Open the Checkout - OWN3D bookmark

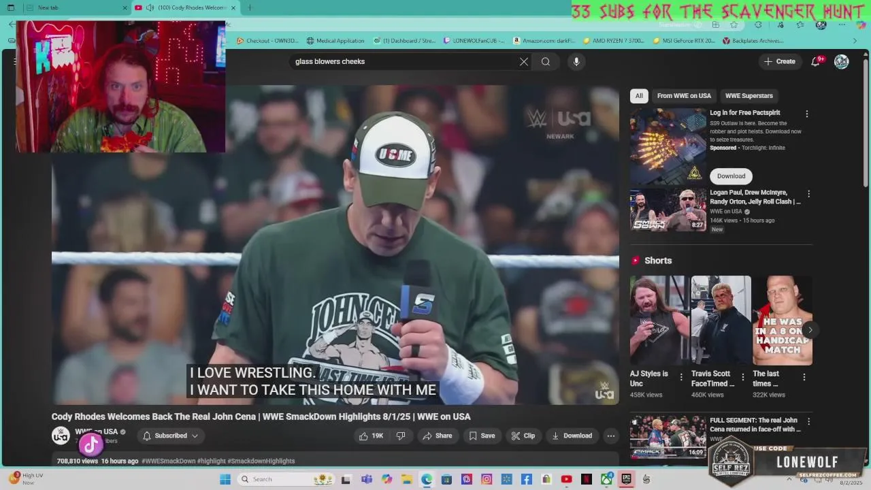267,41
